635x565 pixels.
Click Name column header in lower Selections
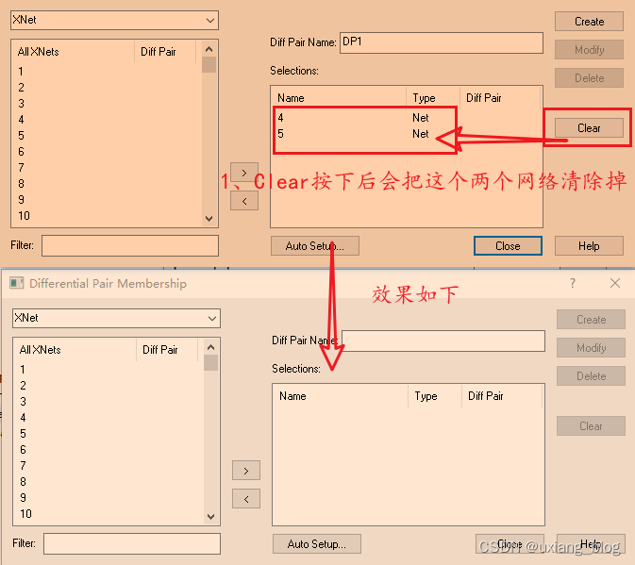pyautogui.click(x=342, y=396)
